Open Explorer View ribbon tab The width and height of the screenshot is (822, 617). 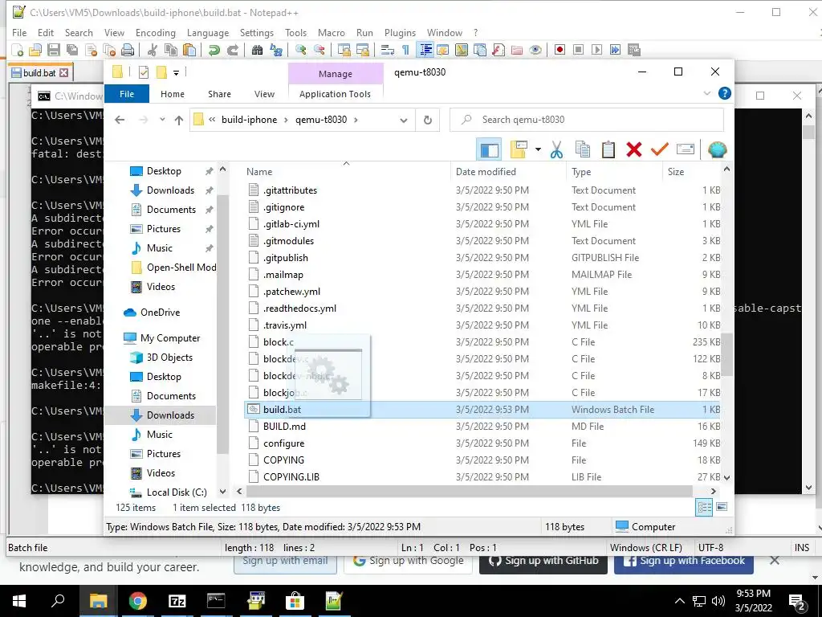pyautogui.click(x=264, y=94)
